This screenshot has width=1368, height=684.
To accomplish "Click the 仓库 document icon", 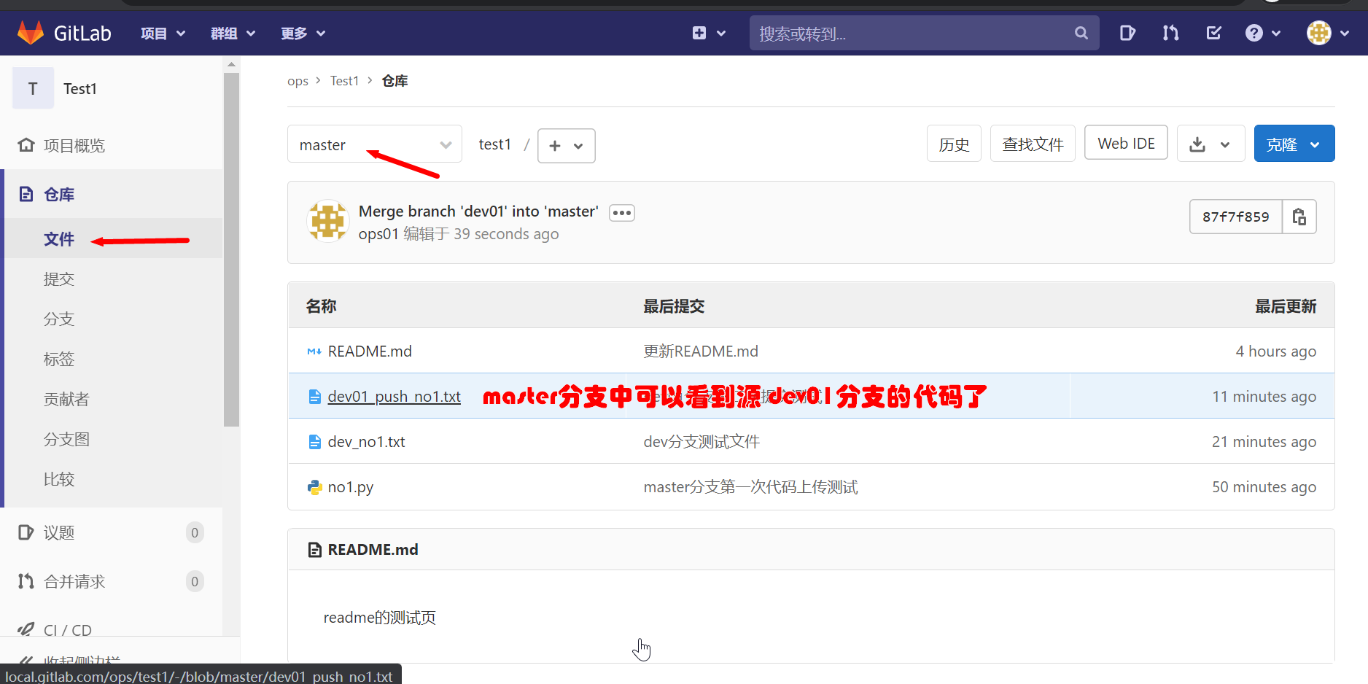I will pyautogui.click(x=26, y=194).
